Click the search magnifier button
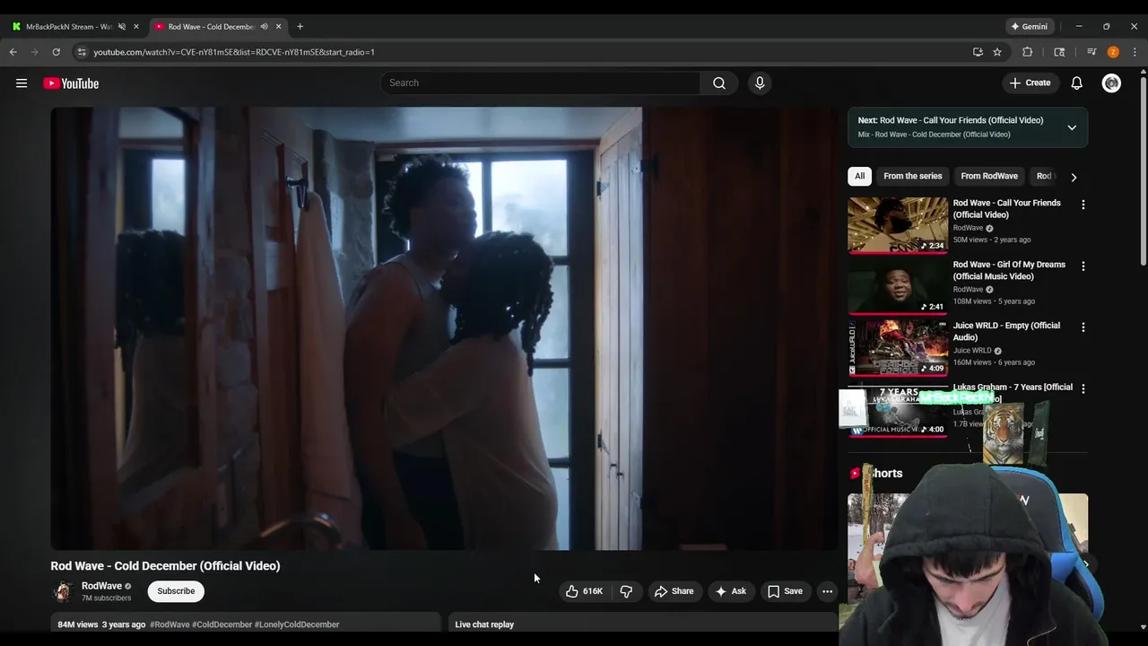 [x=719, y=83]
